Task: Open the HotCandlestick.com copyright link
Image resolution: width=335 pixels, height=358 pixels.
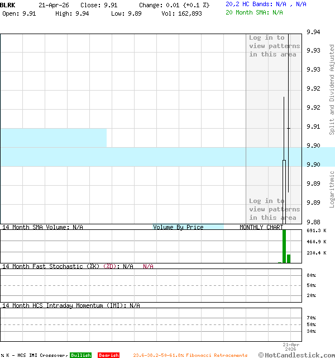Action: (x=296, y=355)
